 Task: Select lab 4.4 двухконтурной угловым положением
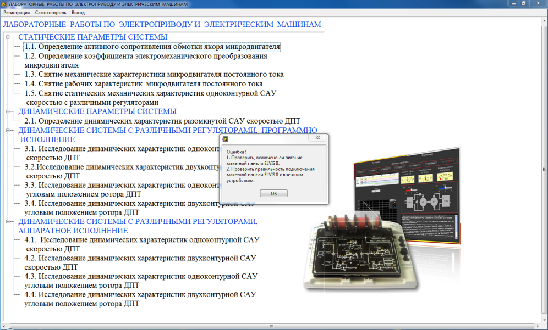tap(140, 299)
